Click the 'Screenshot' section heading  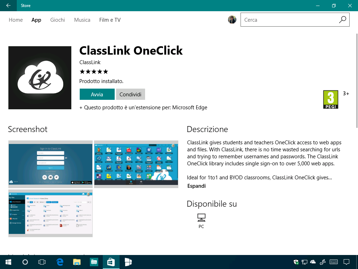coord(28,129)
